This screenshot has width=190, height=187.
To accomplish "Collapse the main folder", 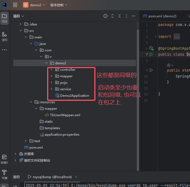I will point(26,37).
